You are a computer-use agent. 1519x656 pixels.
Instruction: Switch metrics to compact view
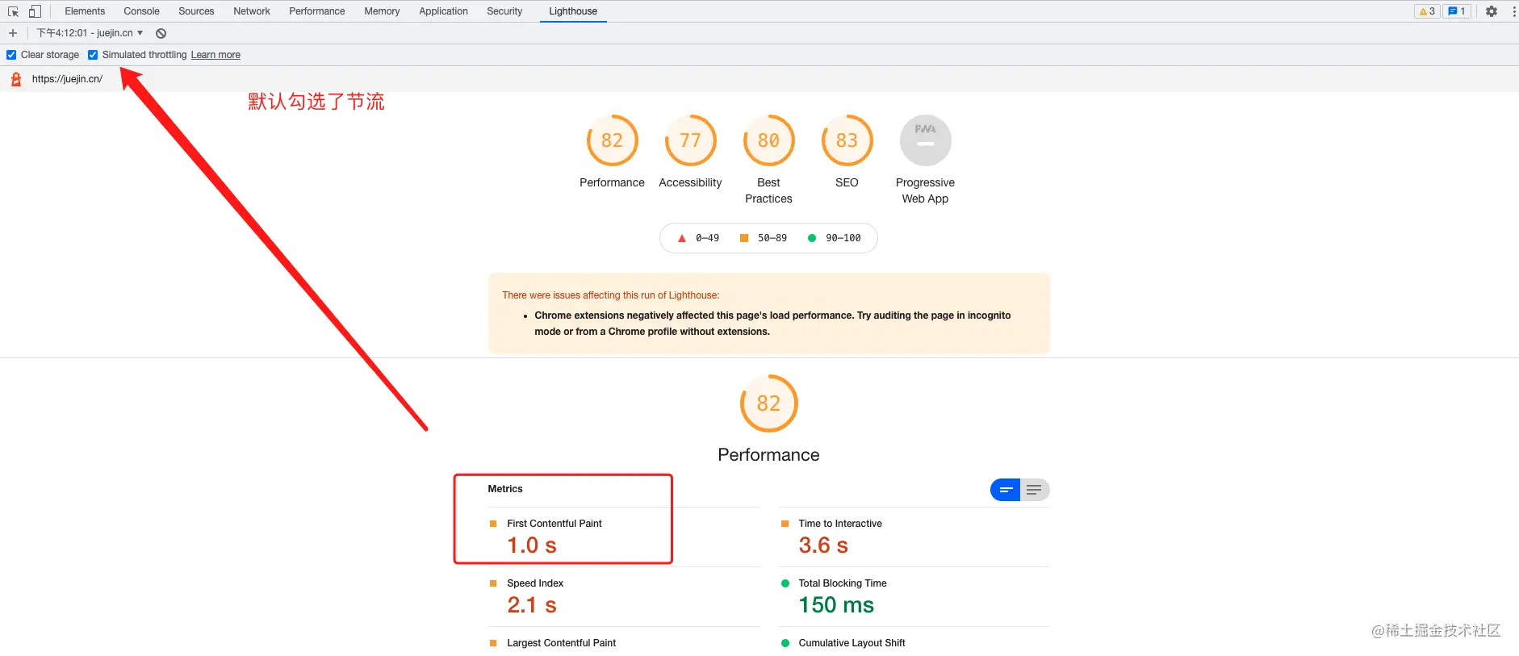(1005, 490)
